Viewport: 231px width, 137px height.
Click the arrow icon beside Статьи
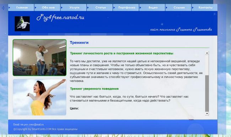pos(88,7)
